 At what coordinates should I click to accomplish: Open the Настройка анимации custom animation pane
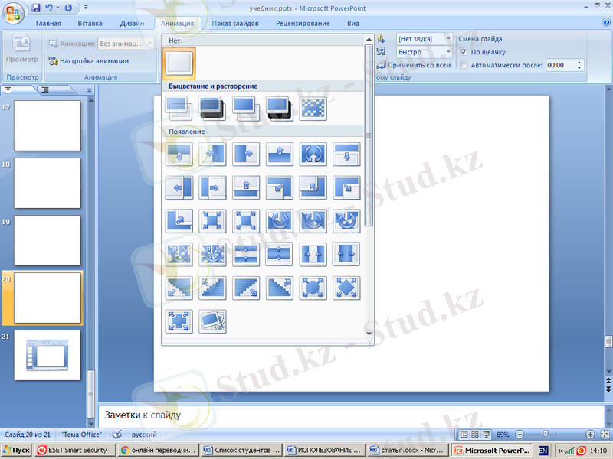point(89,61)
